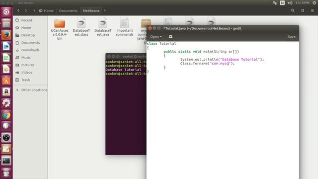The height and width of the screenshot is (179, 318).
Task: Go forward in Files window navigation
Action: click(x=26, y=10)
